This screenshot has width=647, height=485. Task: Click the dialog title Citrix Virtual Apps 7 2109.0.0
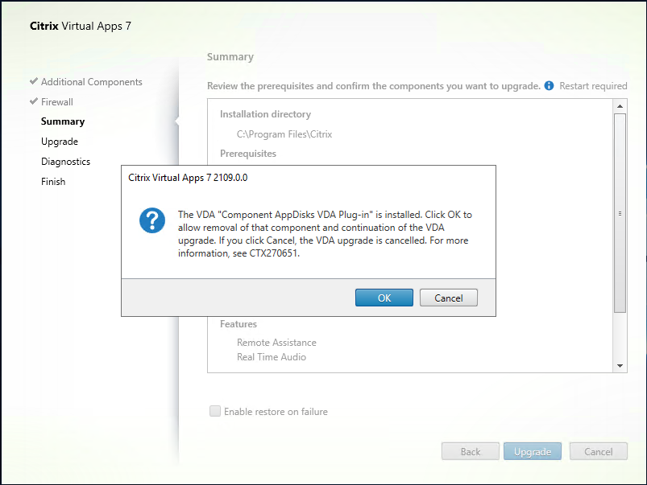coord(188,178)
